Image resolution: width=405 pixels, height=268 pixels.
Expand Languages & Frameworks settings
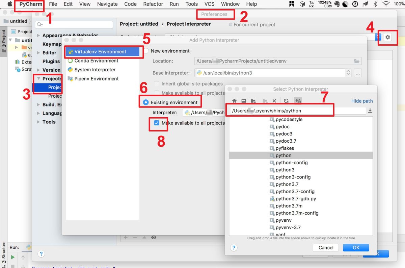coord(38,113)
